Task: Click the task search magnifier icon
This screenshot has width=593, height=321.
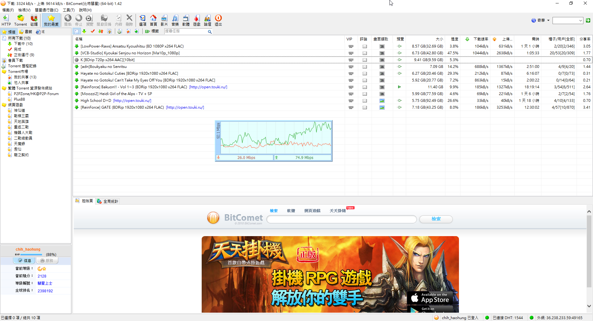Action: 210,32
